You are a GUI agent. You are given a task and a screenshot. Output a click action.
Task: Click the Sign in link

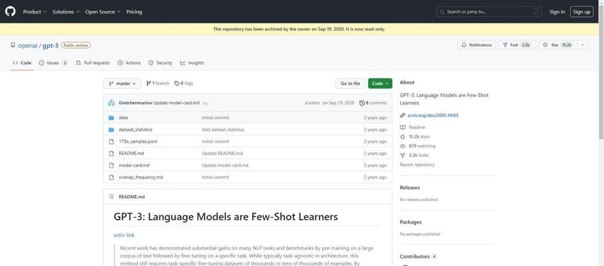tap(557, 12)
